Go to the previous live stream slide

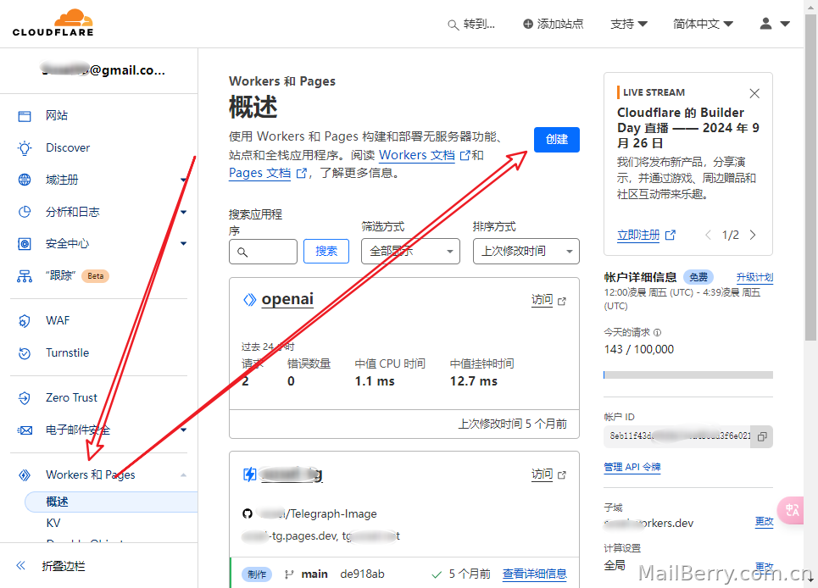pos(708,235)
